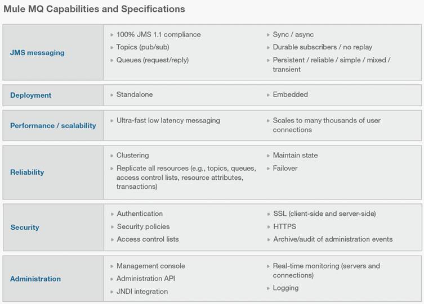This screenshot has width=424, height=304.
Task: Click the "HTTPS" security entry
Action: (284, 226)
